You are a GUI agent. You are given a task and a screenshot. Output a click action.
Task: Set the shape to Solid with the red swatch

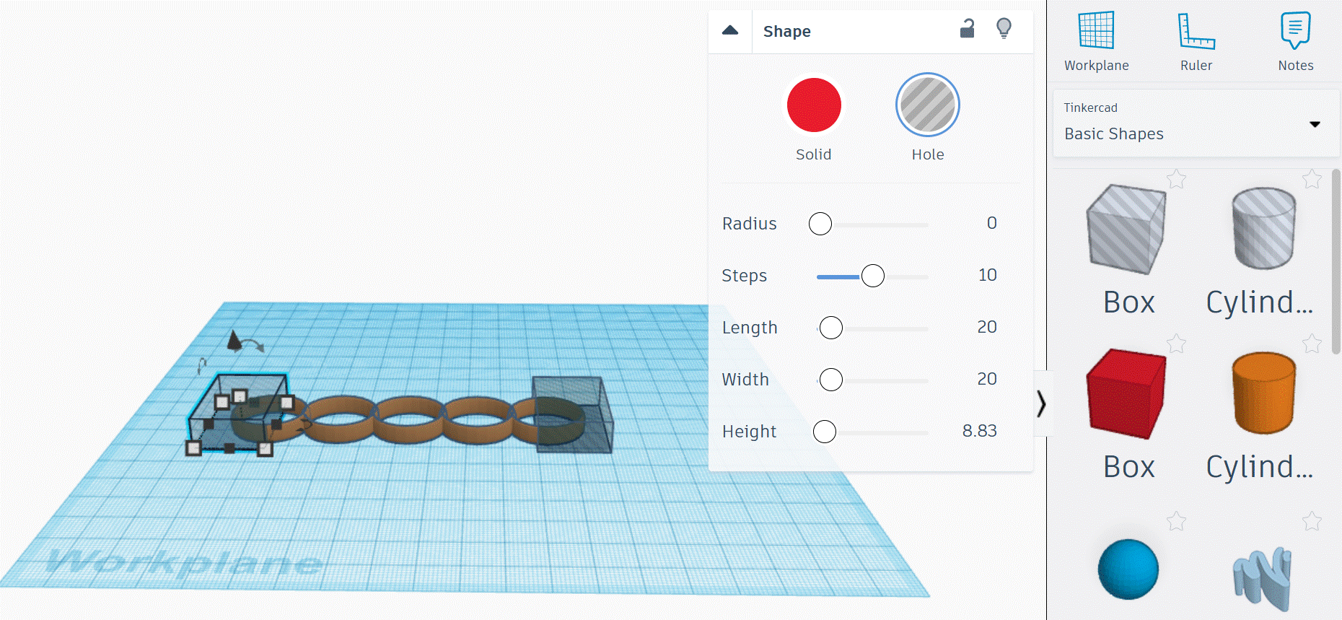[814, 105]
